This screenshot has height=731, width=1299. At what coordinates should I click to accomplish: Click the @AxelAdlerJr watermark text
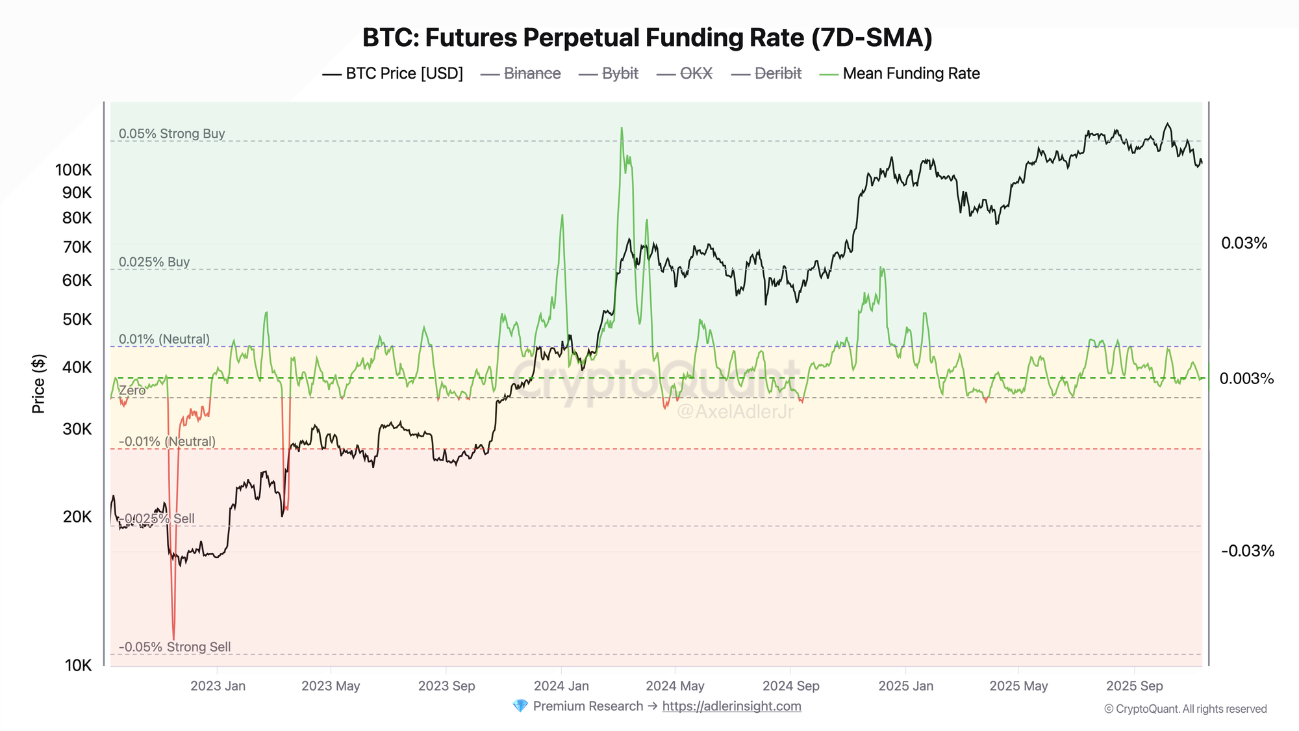point(735,411)
